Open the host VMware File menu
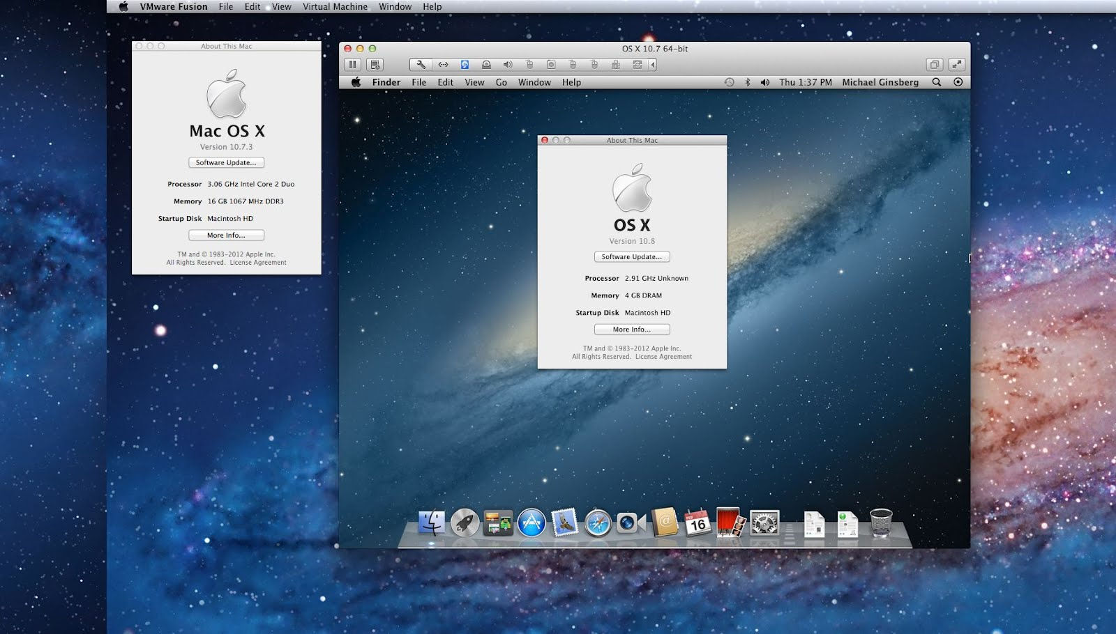The image size is (1116, 634). pyautogui.click(x=226, y=6)
